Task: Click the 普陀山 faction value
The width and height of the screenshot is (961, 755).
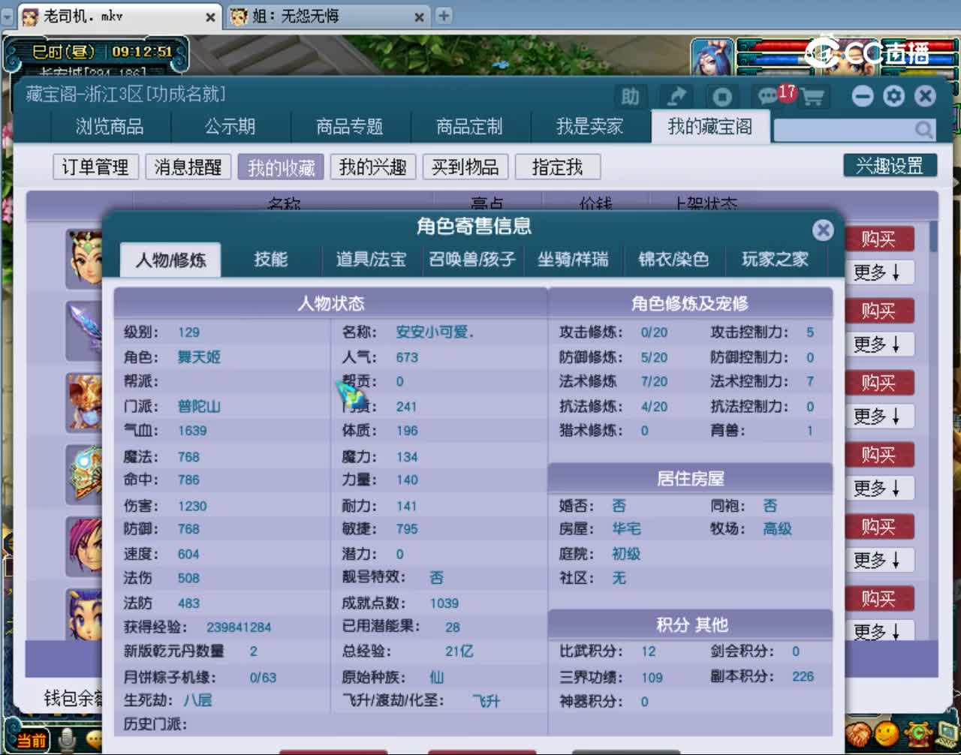Action: tap(199, 406)
